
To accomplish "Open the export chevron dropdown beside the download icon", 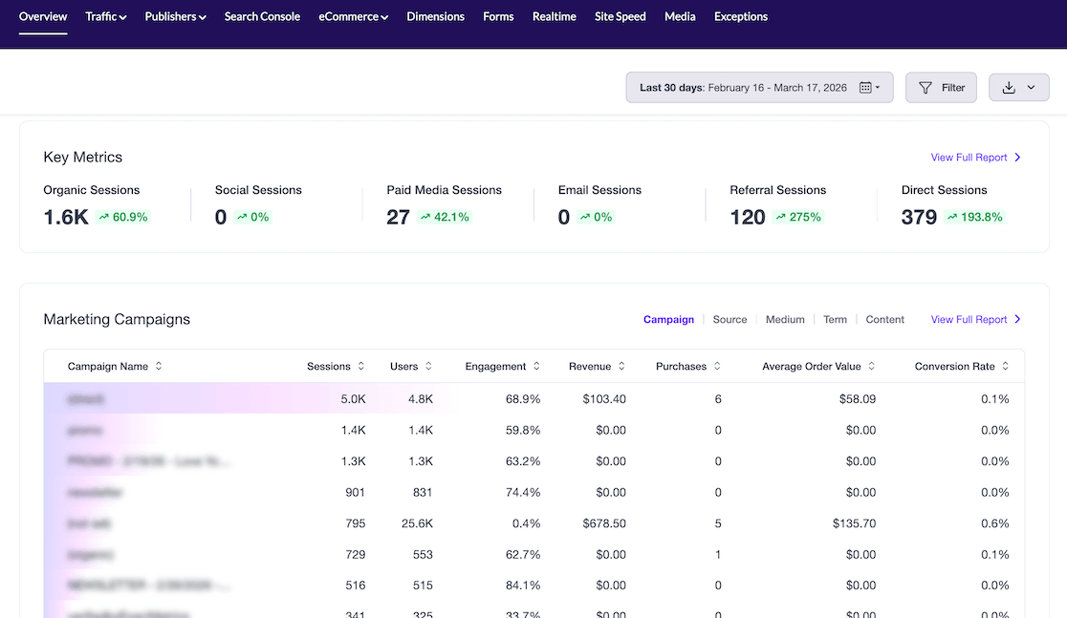I will point(1031,87).
